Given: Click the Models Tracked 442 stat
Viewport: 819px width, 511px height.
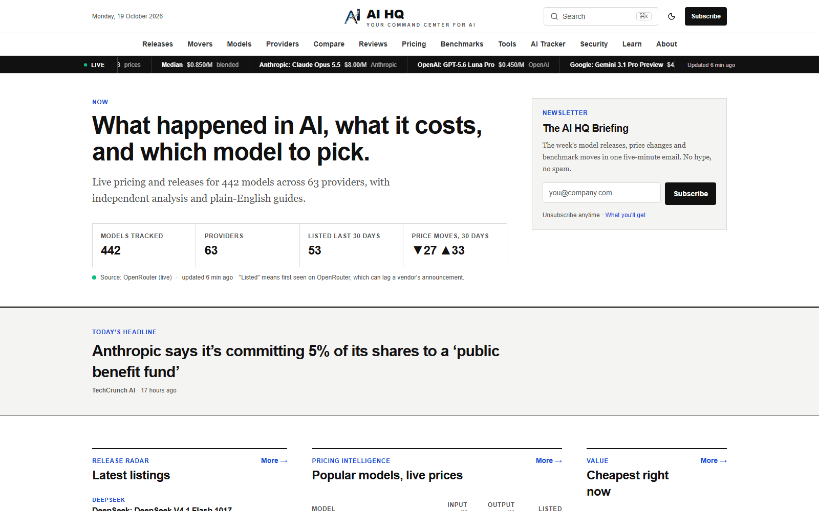Looking at the screenshot, I should pyautogui.click(x=144, y=245).
